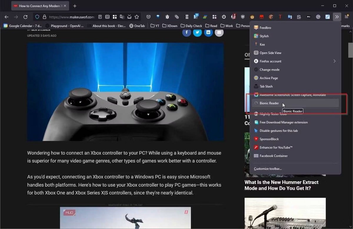Click the email share icon
Viewport: 353px width, 229px height.
219,32
